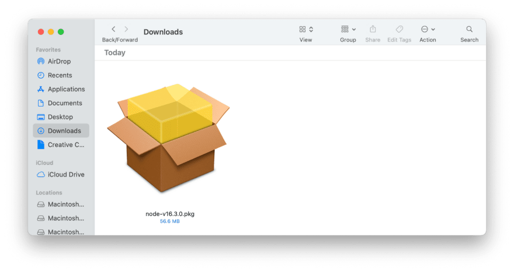The width and height of the screenshot is (514, 272).
Task: Go back using the left chevron
Action: pos(113,29)
